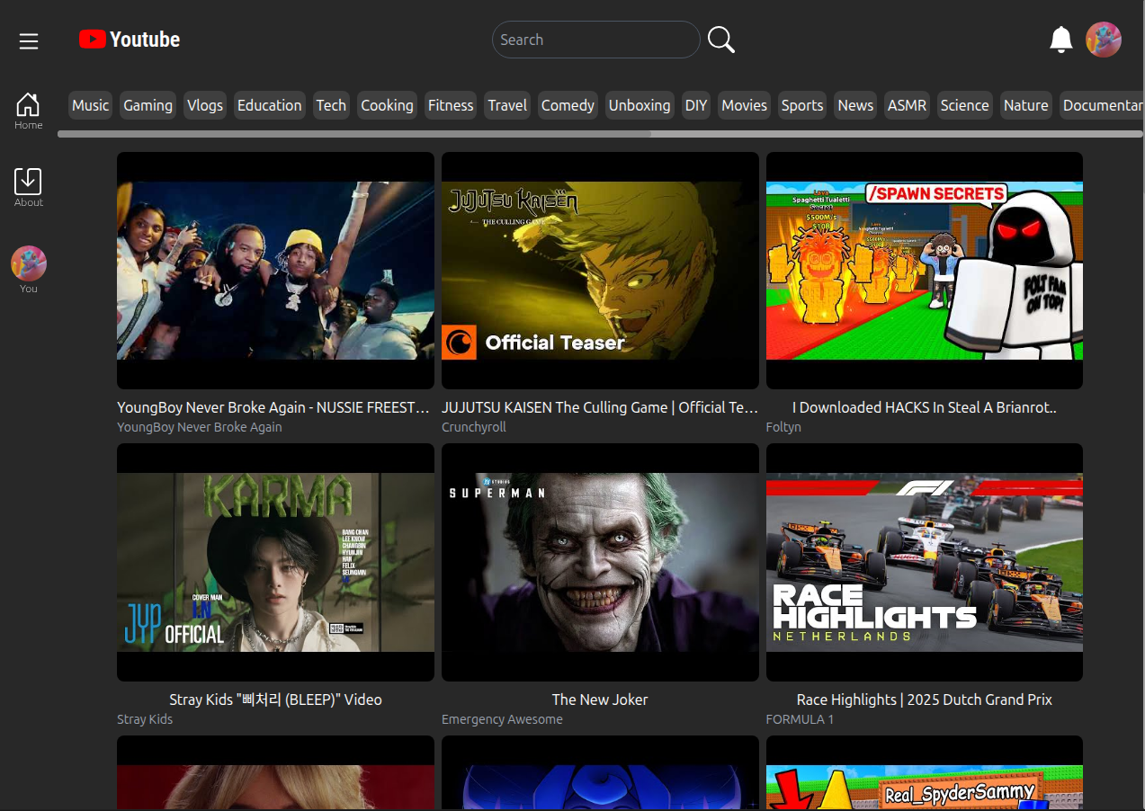Select the Cooking category chip
The height and width of the screenshot is (811, 1145).
click(387, 105)
